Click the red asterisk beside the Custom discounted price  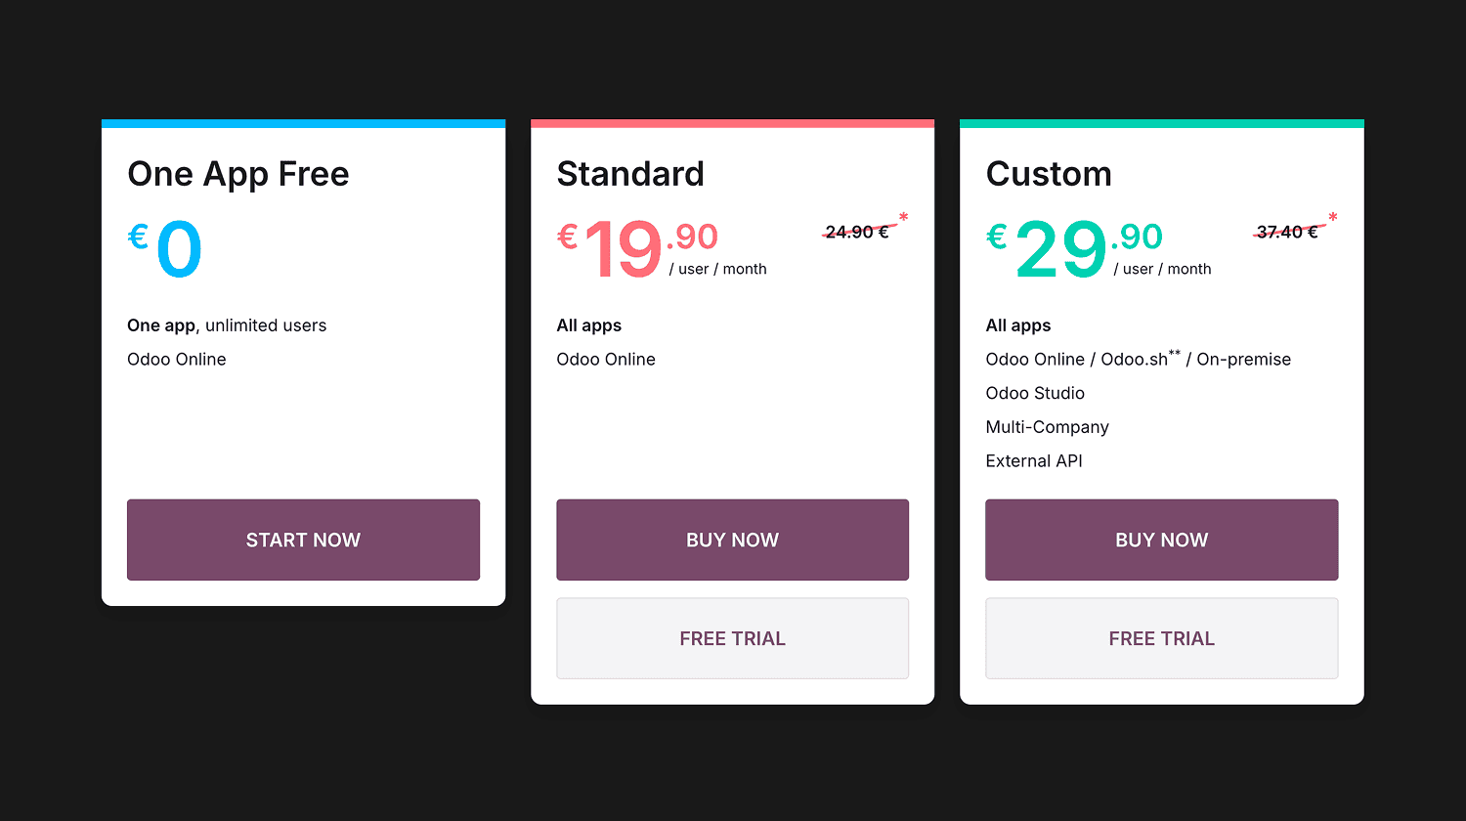(x=1333, y=215)
